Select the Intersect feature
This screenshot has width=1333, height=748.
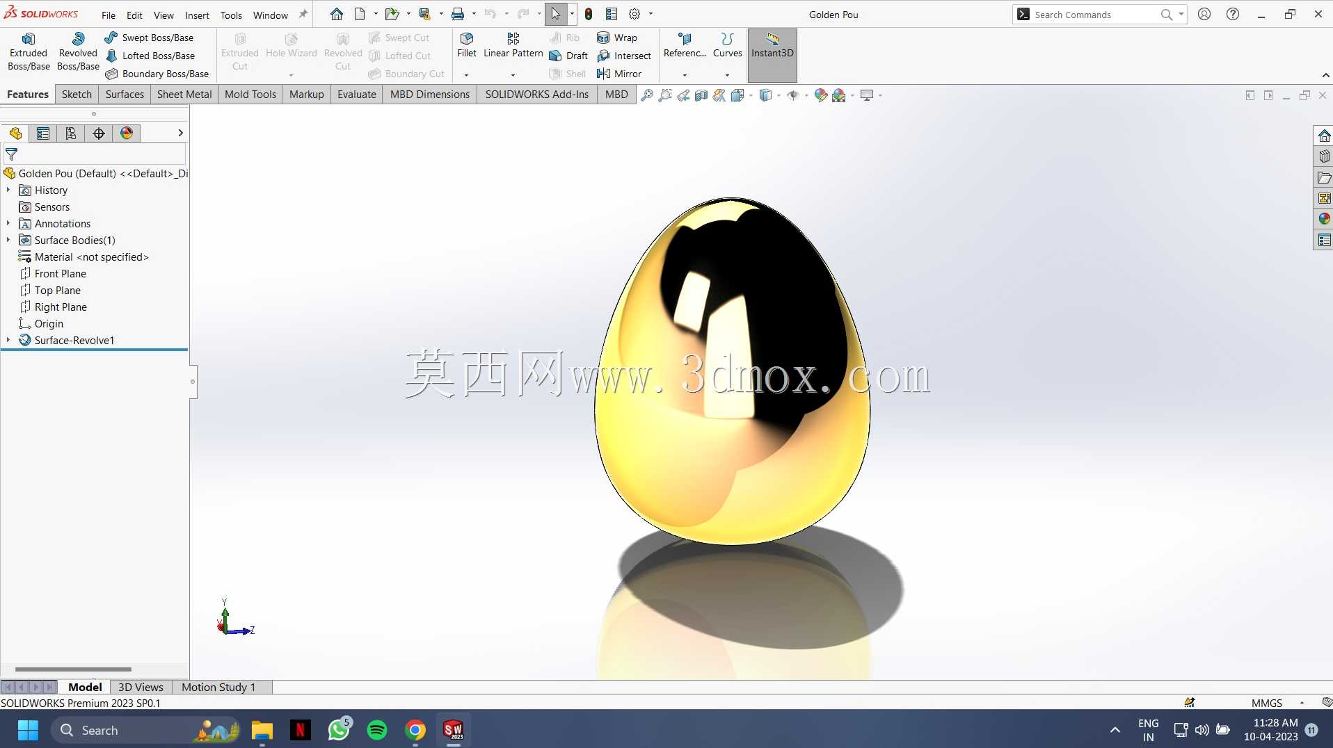624,56
